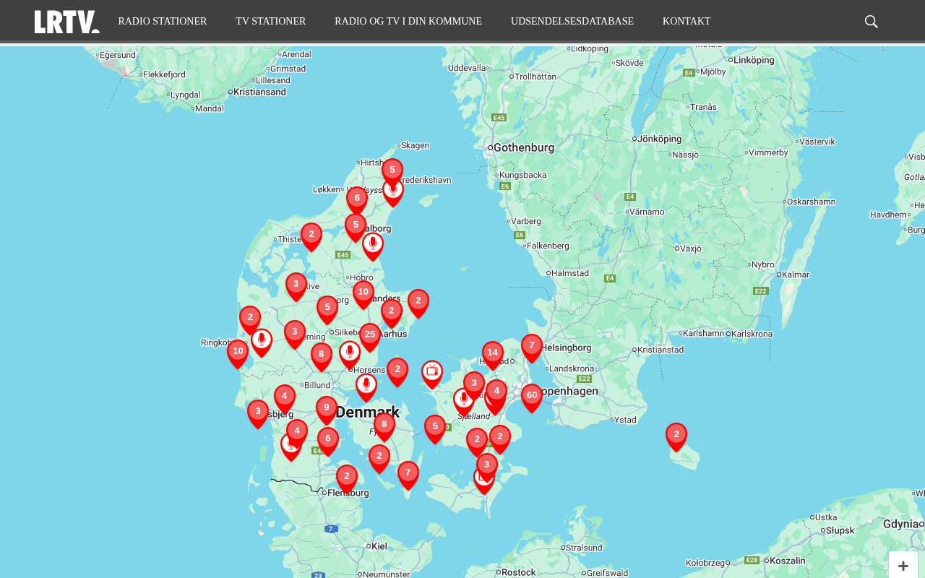Viewport: 925px width, 578px height.
Task: Open the 3 cluster near Skive
Action: (296, 287)
